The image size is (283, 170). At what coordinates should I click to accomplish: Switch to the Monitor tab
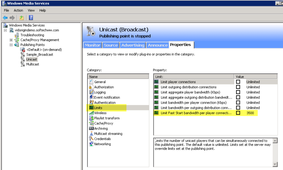coord(92,45)
